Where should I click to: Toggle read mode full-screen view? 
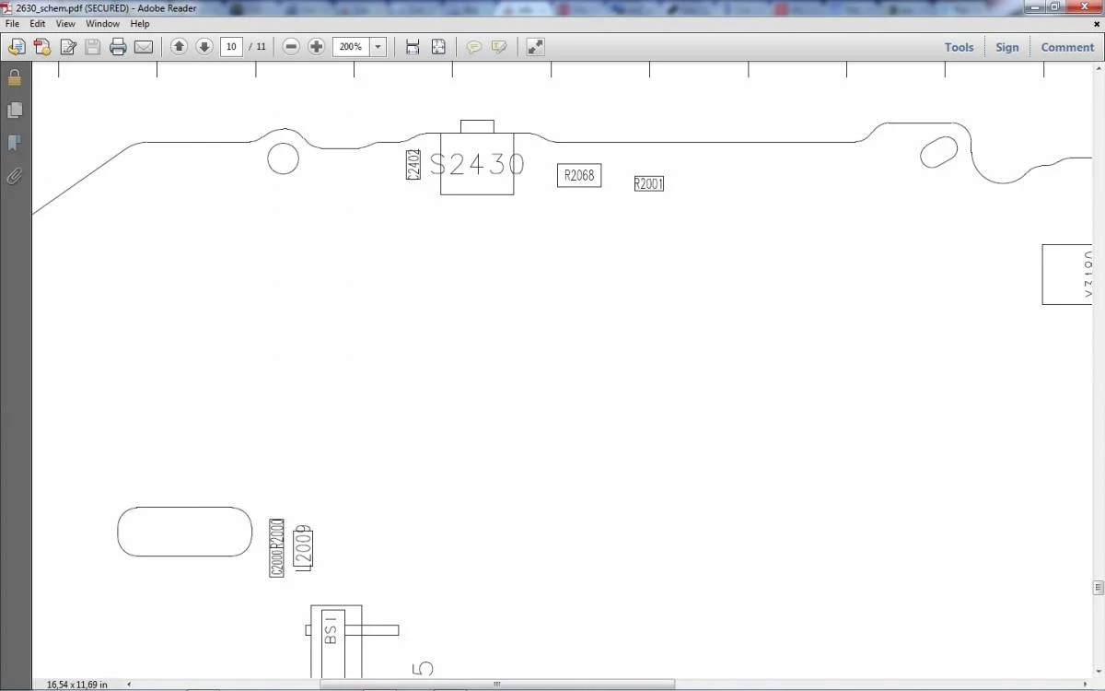point(535,47)
